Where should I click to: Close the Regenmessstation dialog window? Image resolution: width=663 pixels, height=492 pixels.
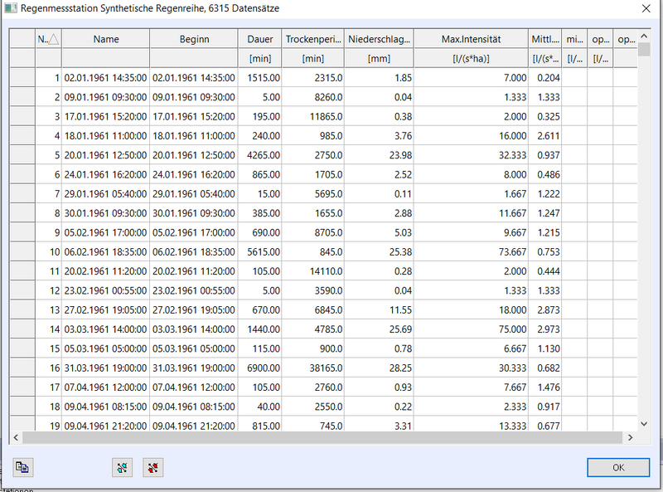coord(646,8)
